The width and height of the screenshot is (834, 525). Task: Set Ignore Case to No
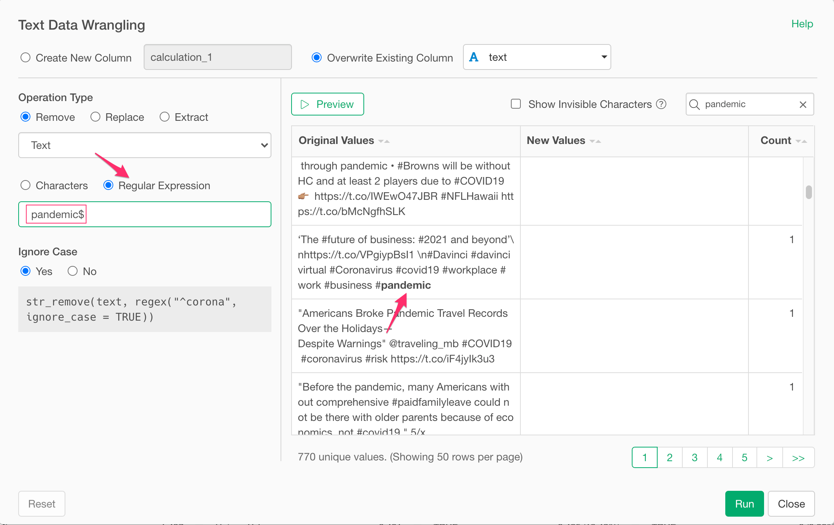click(73, 271)
